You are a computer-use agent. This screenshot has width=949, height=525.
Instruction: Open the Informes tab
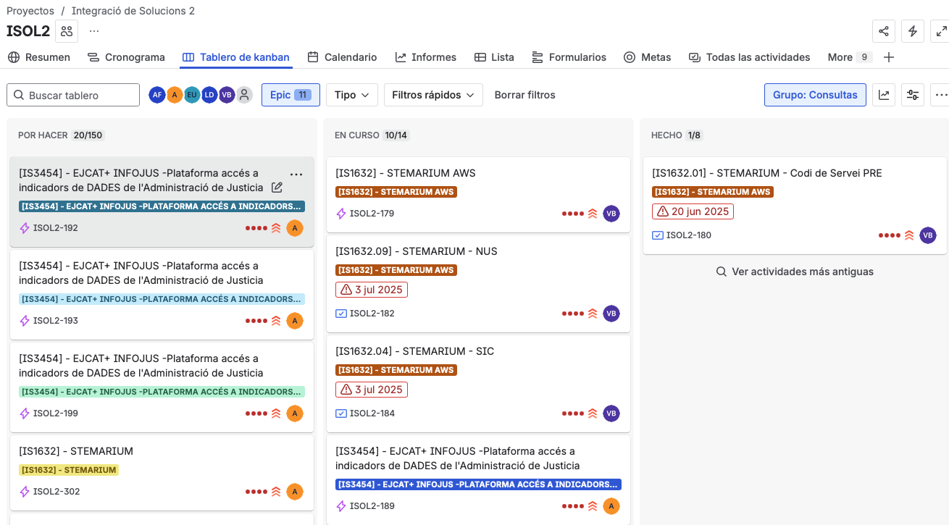pyautogui.click(x=425, y=57)
